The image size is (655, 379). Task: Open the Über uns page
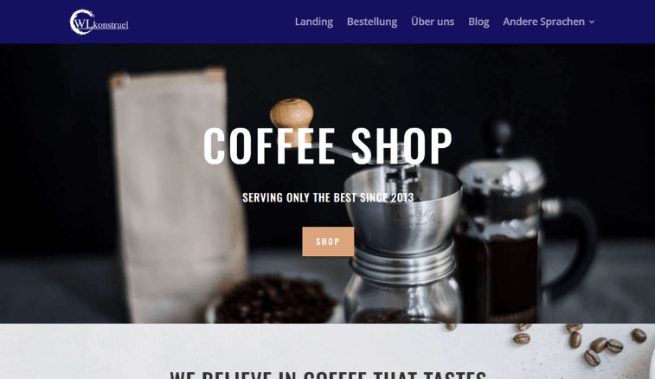coord(433,22)
